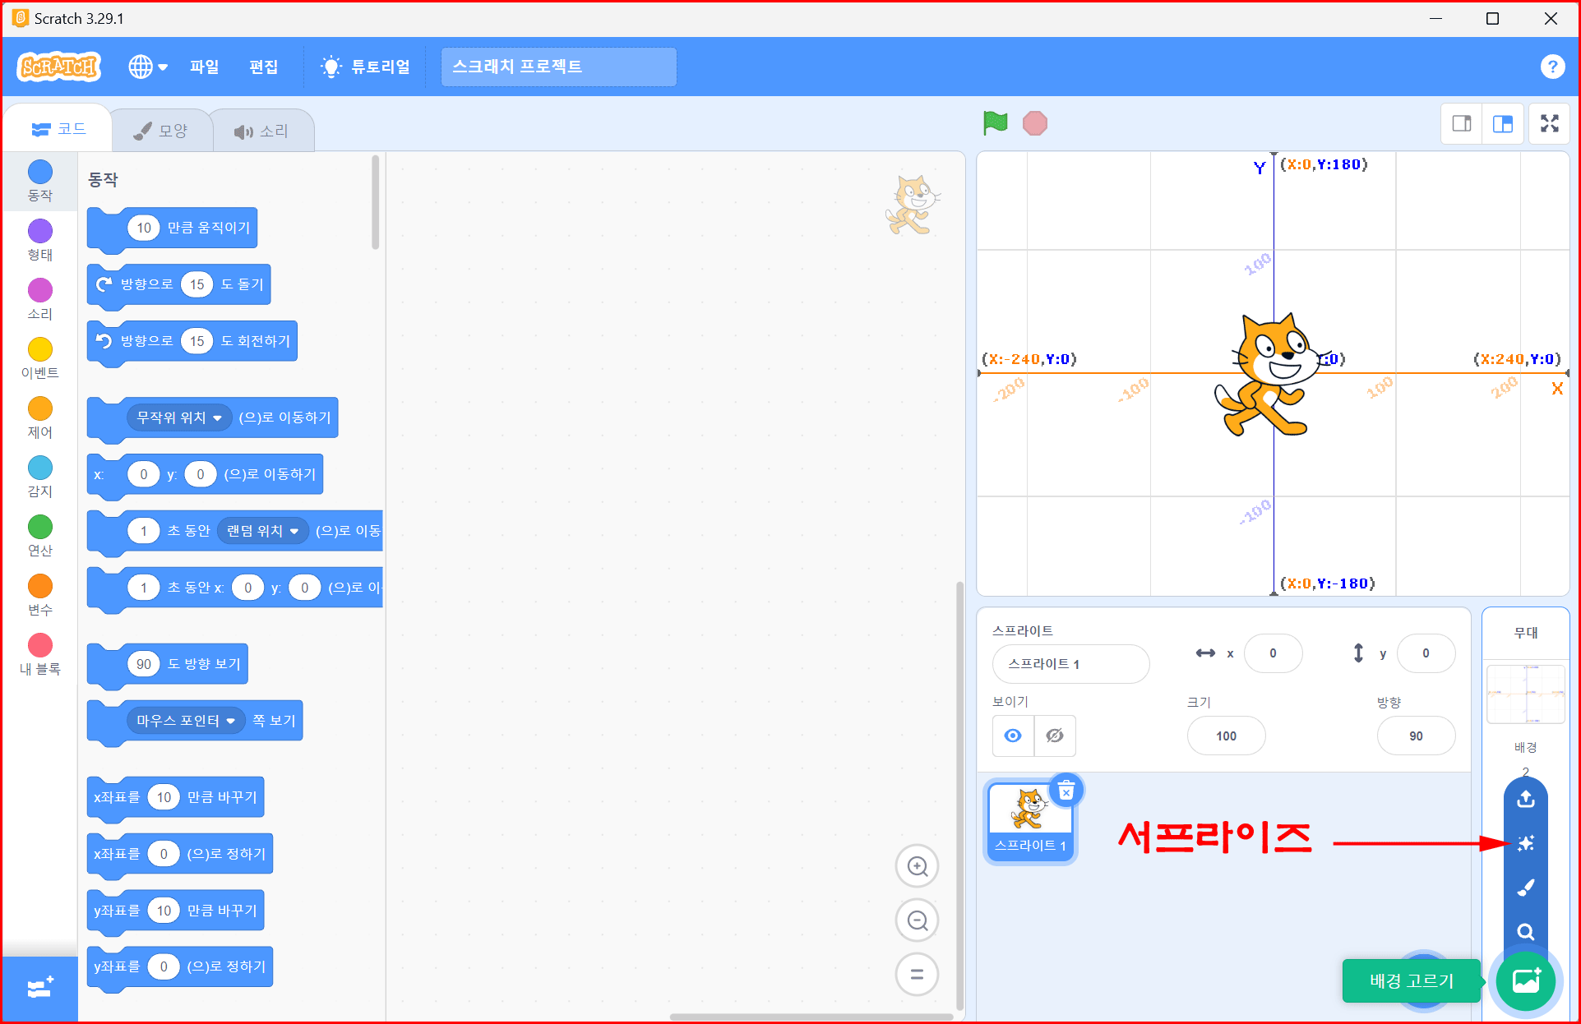Click the 배경 고르기 button
The height and width of the screenshot is (1024, 1581).
(1526, 980)
